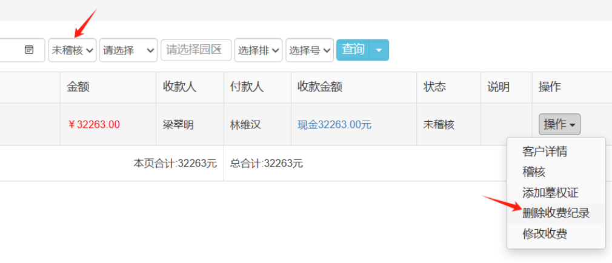Open the 选择号 number selector
Image resolution: width=612 pixels, height=263 pixels.
click(310, 50)
